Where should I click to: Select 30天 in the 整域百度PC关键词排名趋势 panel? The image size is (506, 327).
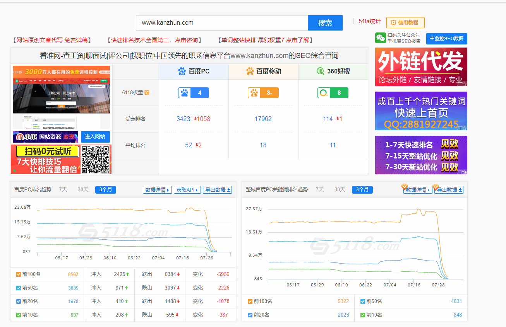[340, 189]
